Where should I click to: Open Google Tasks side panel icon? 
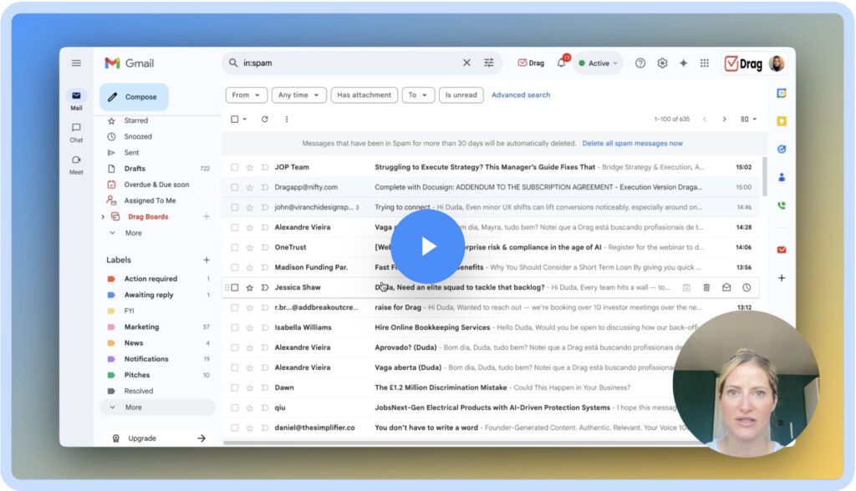pyautogui.click(x=782, y=149)
